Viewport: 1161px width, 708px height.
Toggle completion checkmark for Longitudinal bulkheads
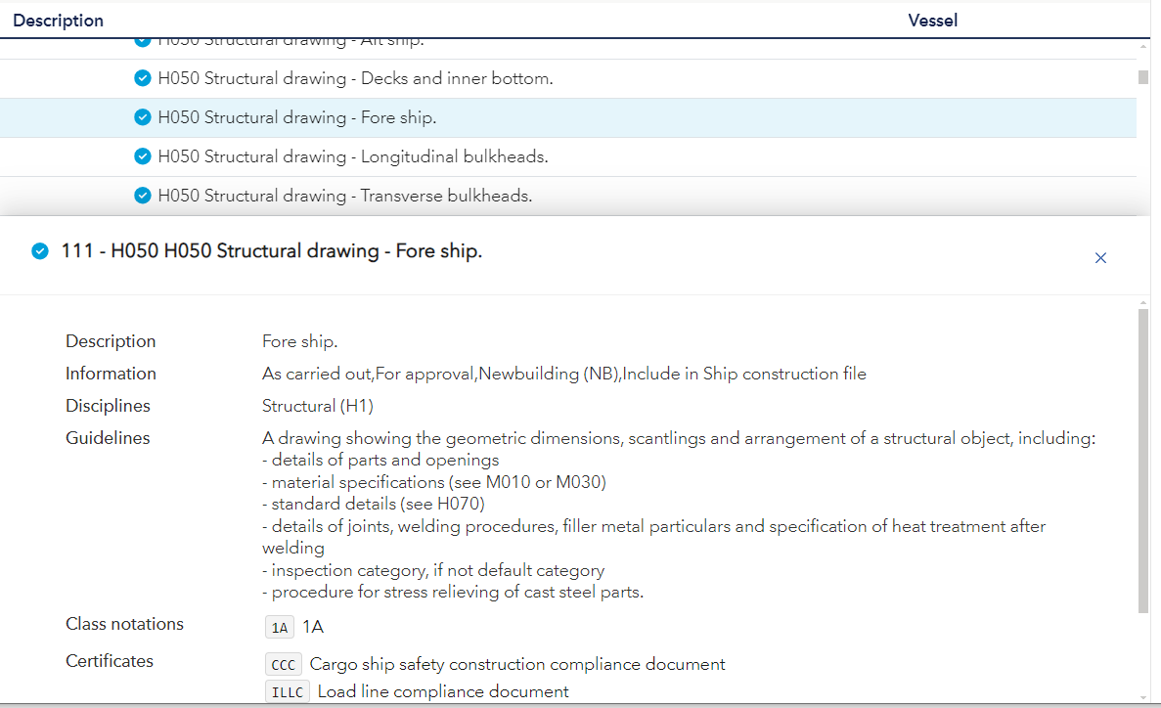tap(143, 155)
